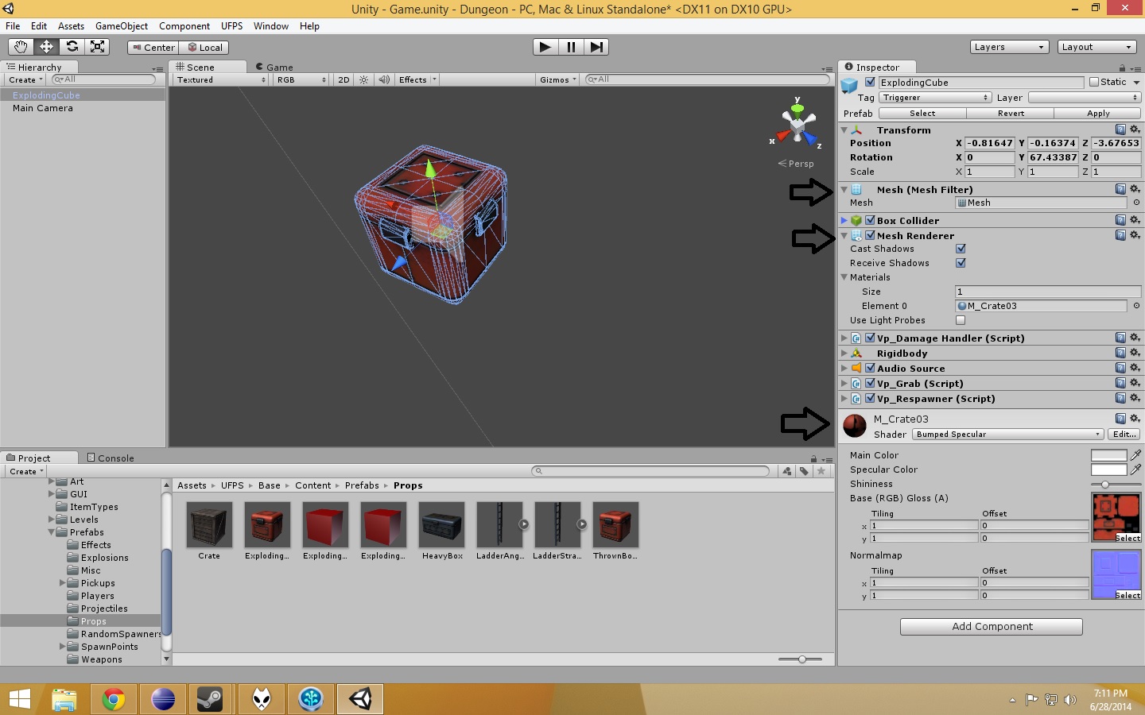This screenshot has height=715, width=1145.
Task: Open the GameObject menu
Action: click(x=122, y=26)
